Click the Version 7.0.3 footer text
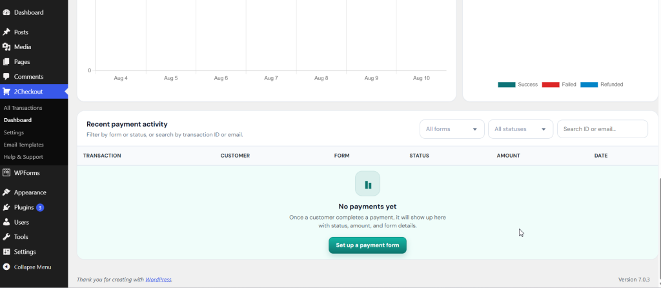 (x=634, y=280)
